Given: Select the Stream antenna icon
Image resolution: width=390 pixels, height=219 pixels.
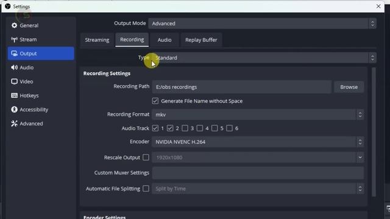Looking at the screenshot, I should pos(14,40).
